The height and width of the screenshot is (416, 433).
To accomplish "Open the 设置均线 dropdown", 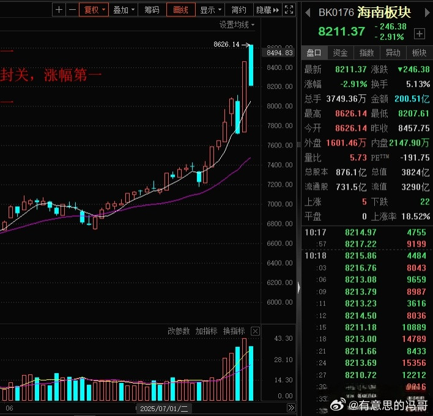I will click(237, 25).
